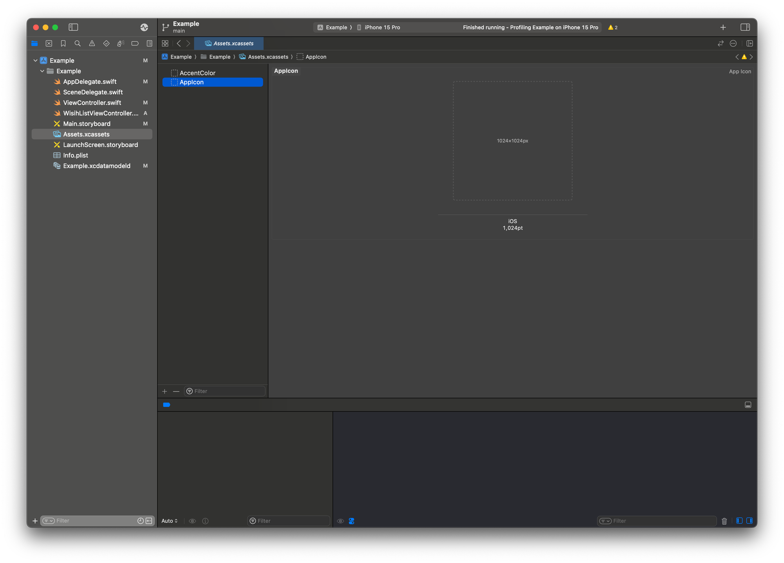Open the Issue navigator warning icon
Screen dimensions: 784x563
(92, 43)
